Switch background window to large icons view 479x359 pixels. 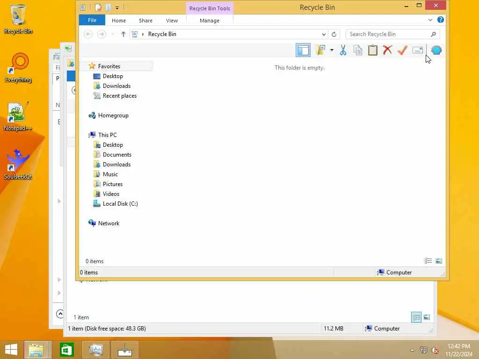coord(427,317)
